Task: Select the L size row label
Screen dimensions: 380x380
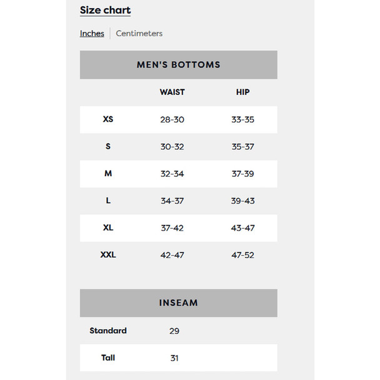Action: coord(108,201)
